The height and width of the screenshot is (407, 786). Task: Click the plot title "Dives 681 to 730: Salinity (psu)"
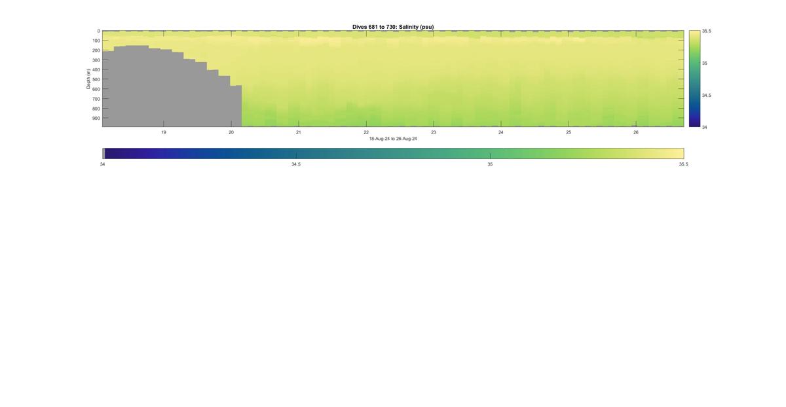point(393,27)
